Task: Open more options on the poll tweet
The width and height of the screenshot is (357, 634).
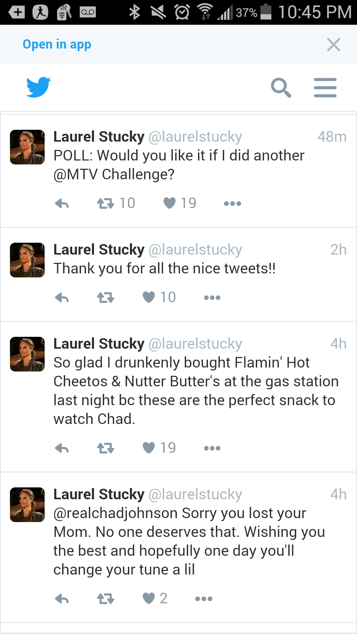Action: [x=232, y=203]
